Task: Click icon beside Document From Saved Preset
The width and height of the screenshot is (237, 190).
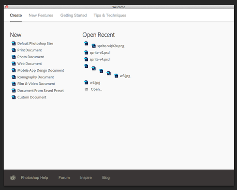Action: pyautogui.click(x=14, y=91)
